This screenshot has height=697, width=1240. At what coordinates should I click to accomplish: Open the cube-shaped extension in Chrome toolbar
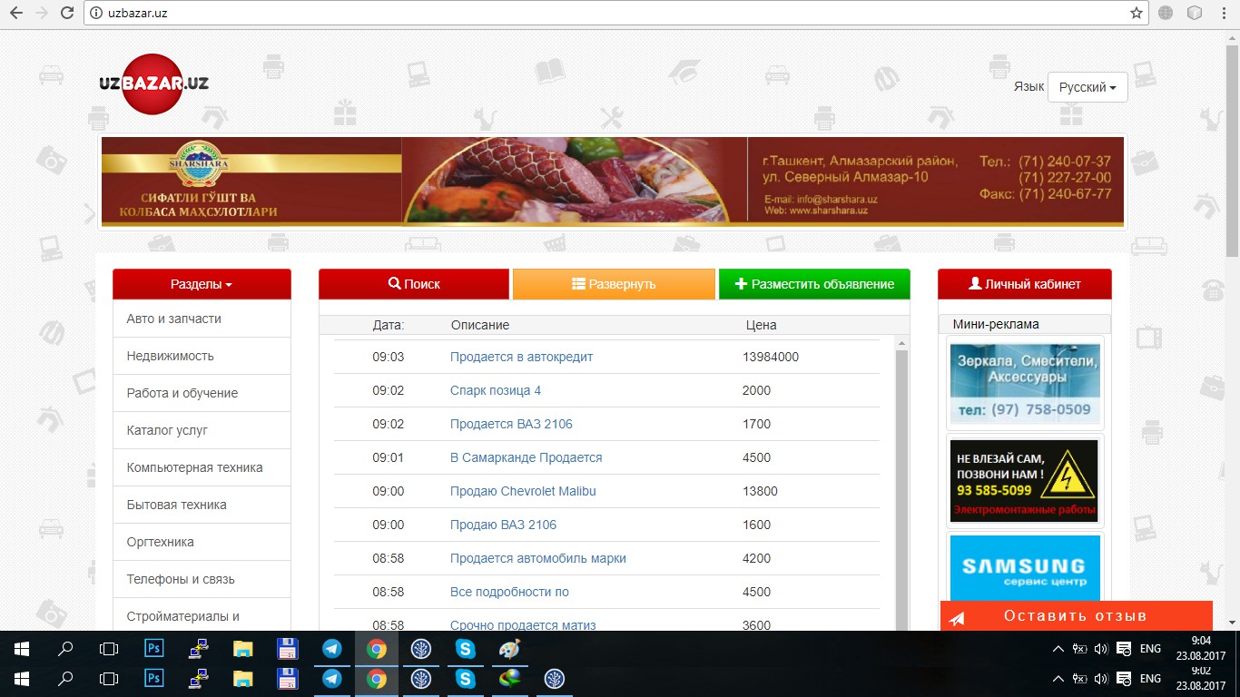(x=1195, y=14)
